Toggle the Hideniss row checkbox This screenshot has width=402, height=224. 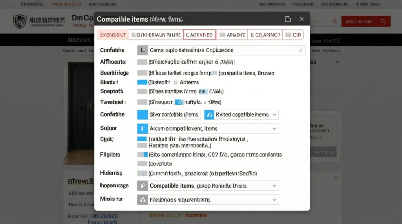(142, 173)
